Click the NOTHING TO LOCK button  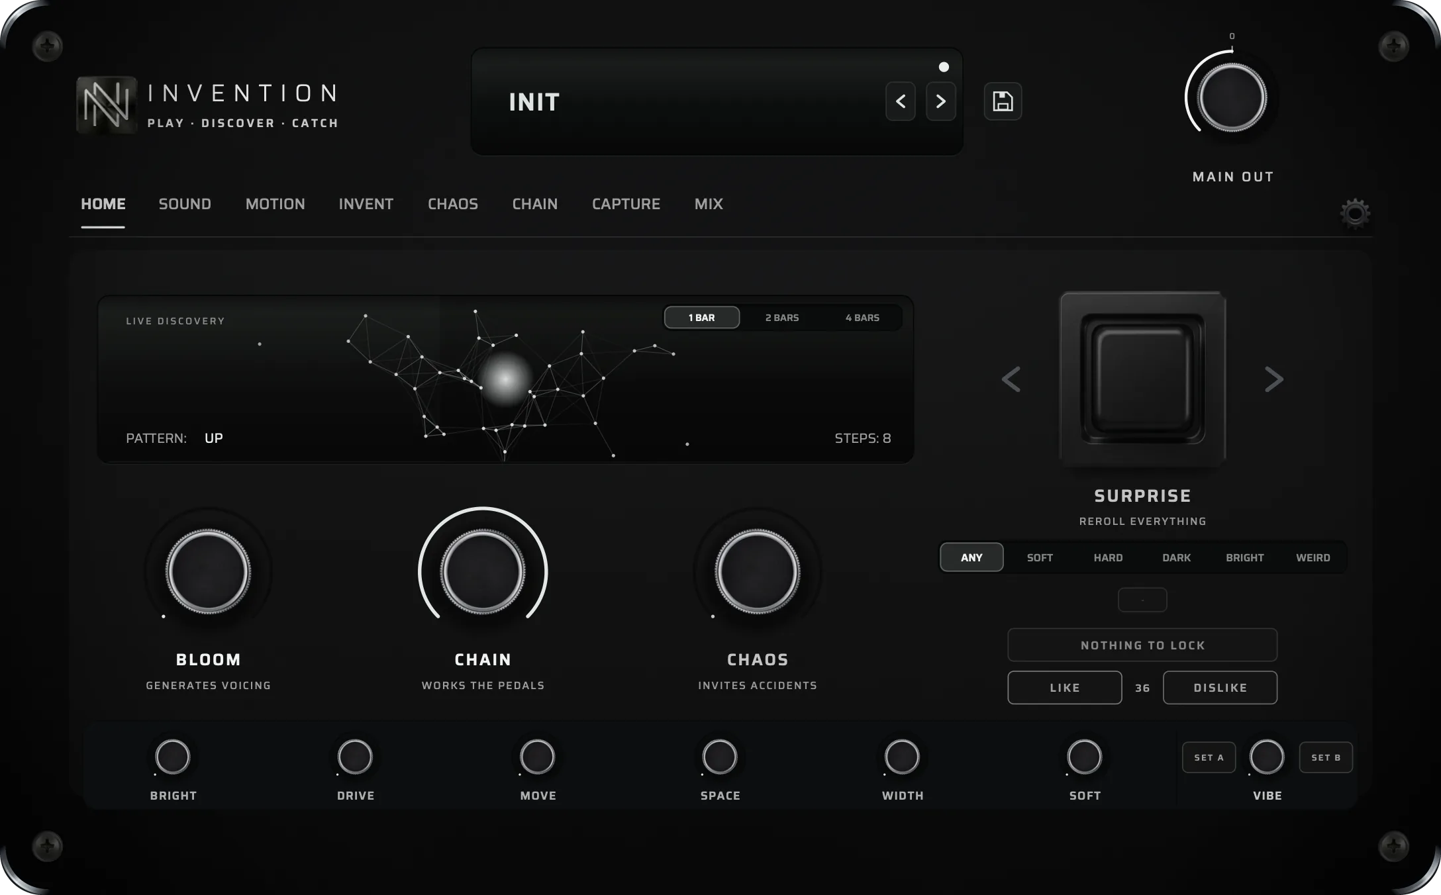click(x=1142, y=645)
